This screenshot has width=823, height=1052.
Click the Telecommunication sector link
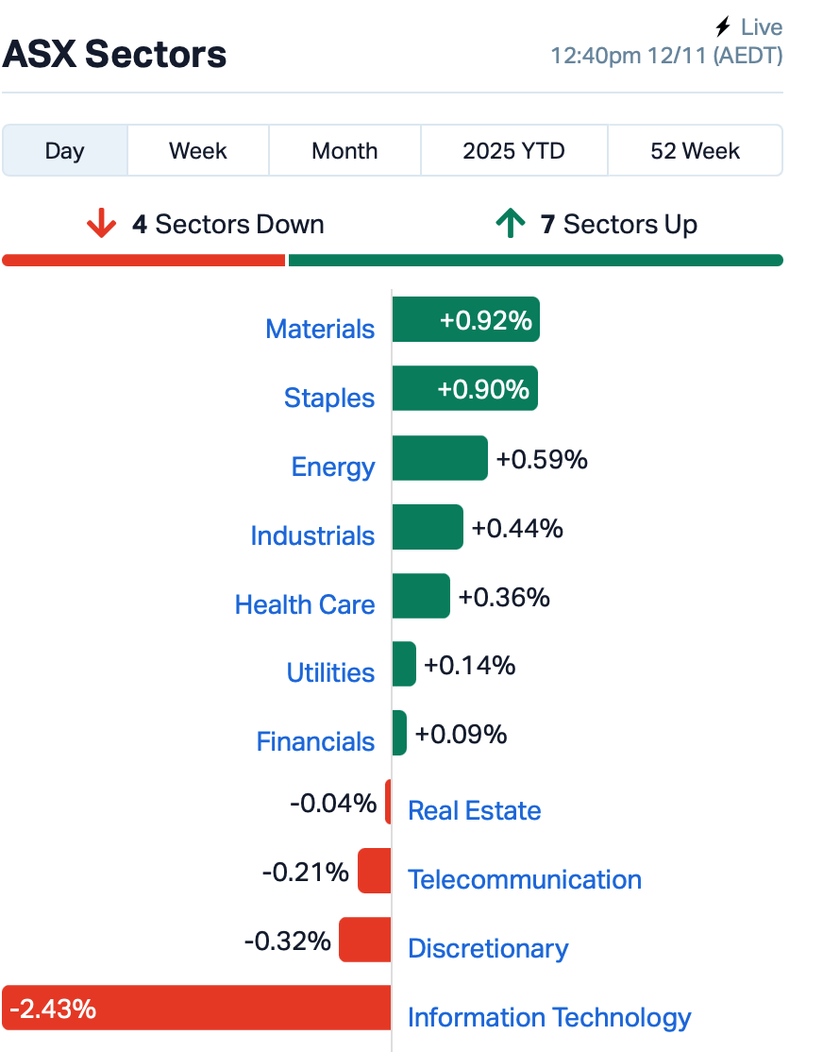[524, 879]
